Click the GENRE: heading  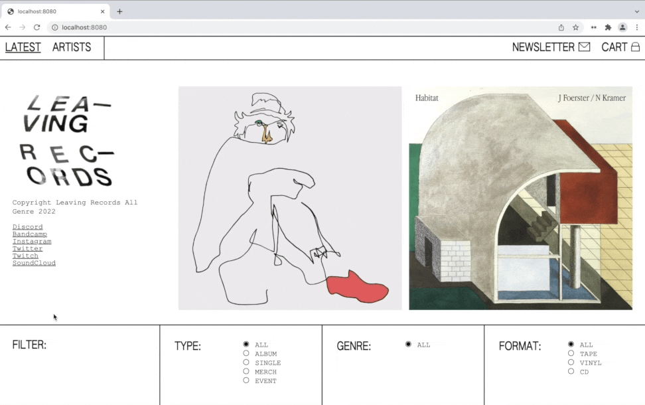[x=354, y=346]
